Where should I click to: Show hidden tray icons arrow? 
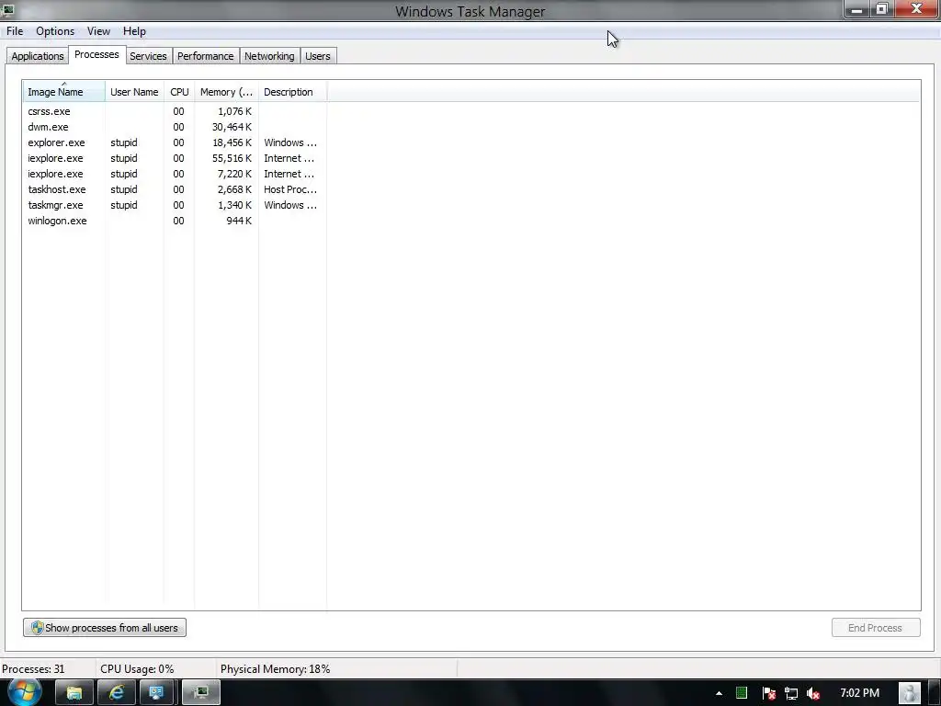pyautogui.click(x=719, y=693)
